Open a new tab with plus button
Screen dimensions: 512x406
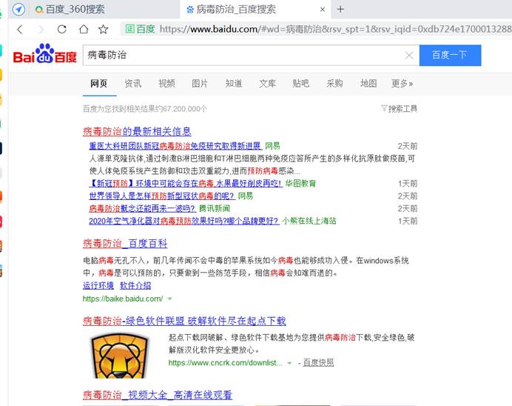(x=340, y=9)
